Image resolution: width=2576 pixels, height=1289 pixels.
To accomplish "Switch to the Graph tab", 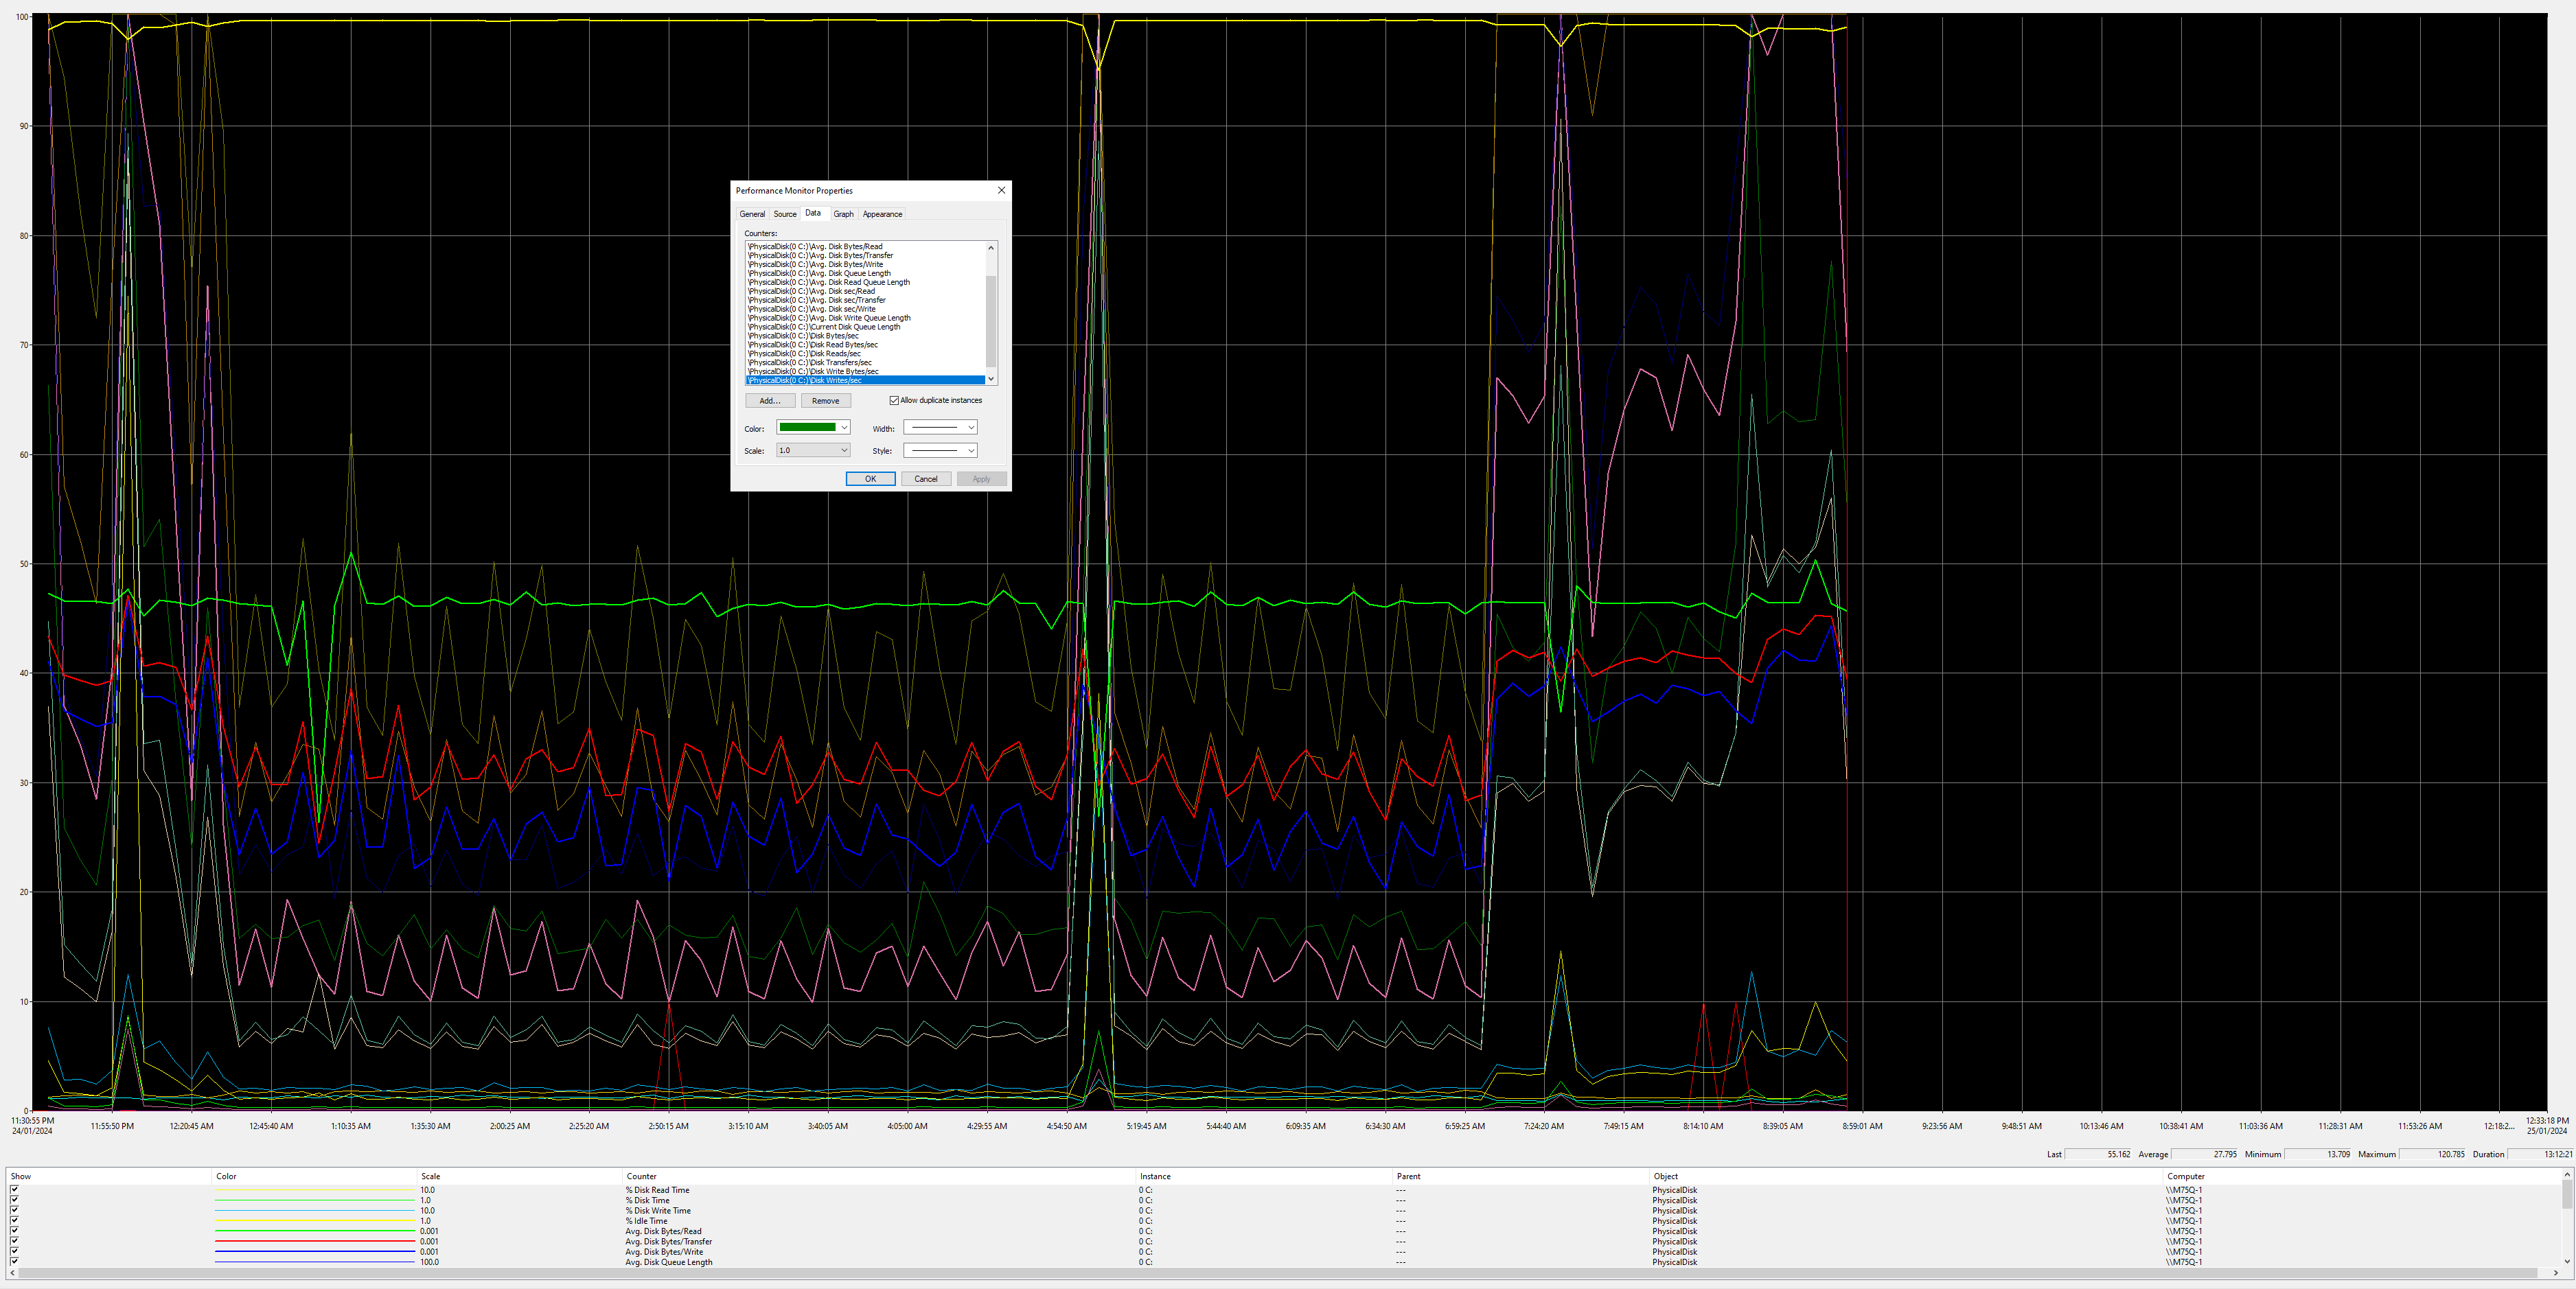I will pos(843,214).
